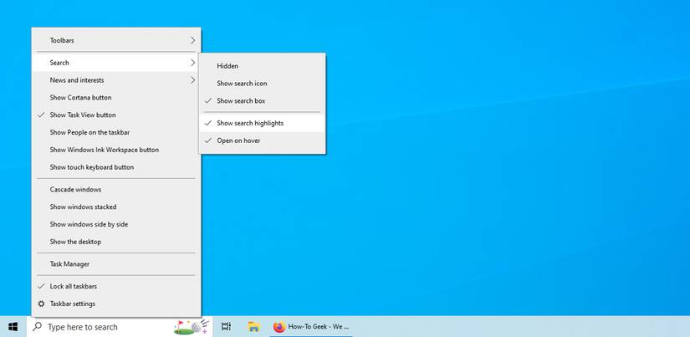Open the Windows Start button

tap(13, 327)
